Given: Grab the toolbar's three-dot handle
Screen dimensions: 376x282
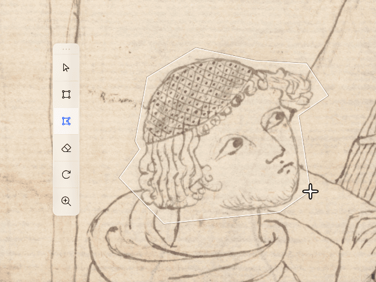Looking at the screenshot, I should pyautogui.click(x=66, y=49).
